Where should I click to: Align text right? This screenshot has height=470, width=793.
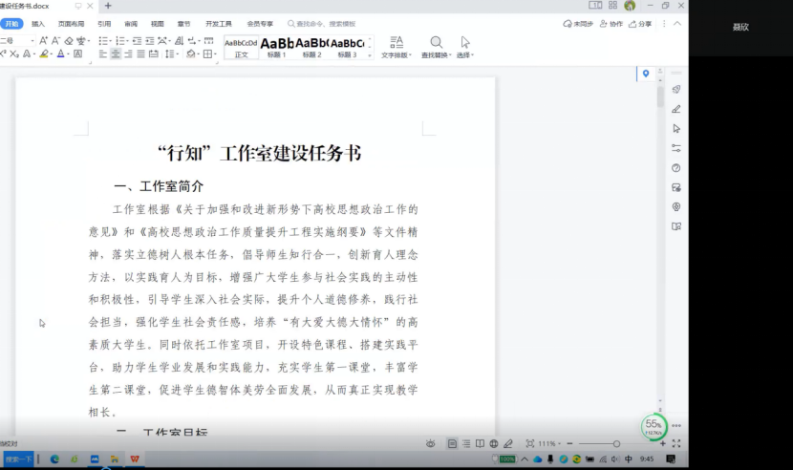pos(128,53)
